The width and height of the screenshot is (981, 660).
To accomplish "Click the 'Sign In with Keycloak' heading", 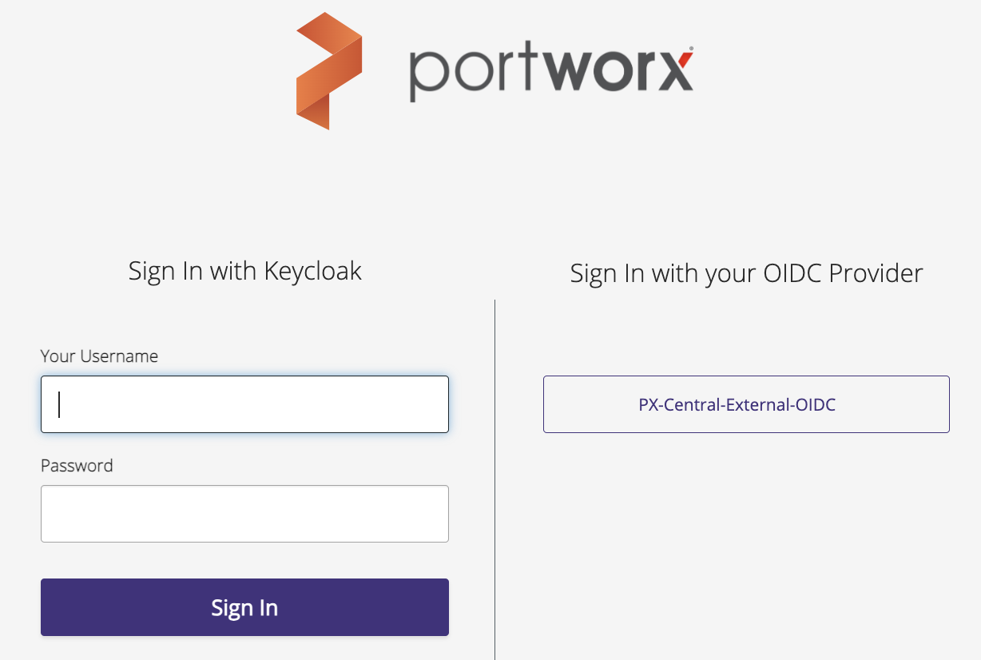I will [x=244, y=271].
